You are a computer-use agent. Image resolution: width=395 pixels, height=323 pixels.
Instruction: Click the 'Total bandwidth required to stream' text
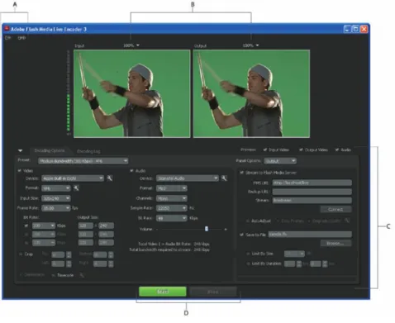(160, 249)
